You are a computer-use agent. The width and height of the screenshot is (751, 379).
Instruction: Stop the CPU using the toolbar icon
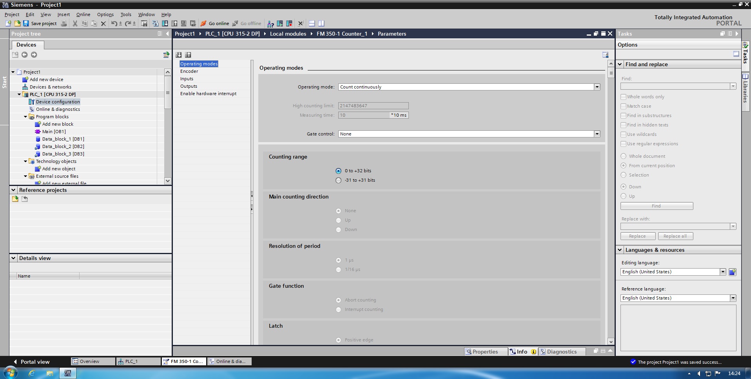point(289,23)
